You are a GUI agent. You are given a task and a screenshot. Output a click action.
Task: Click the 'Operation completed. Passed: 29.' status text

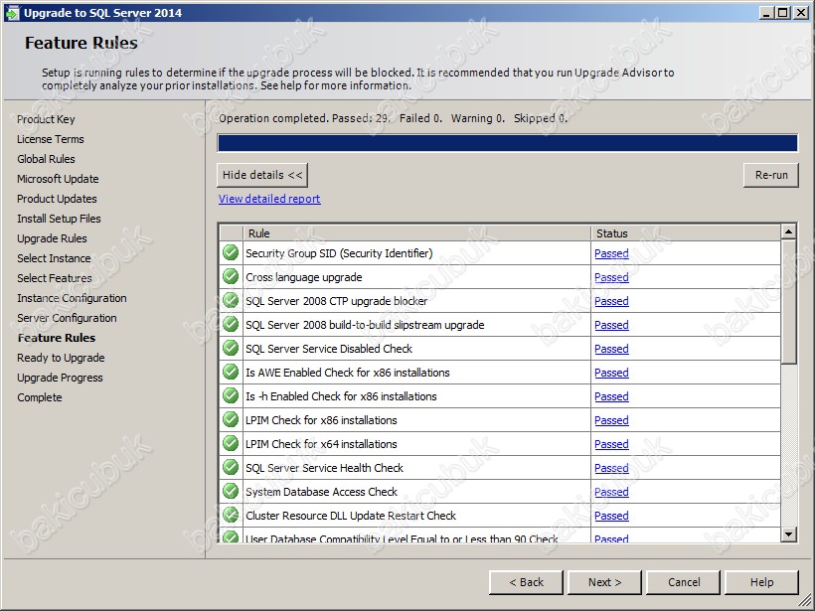pyautogui.click(x=304, y=118)
